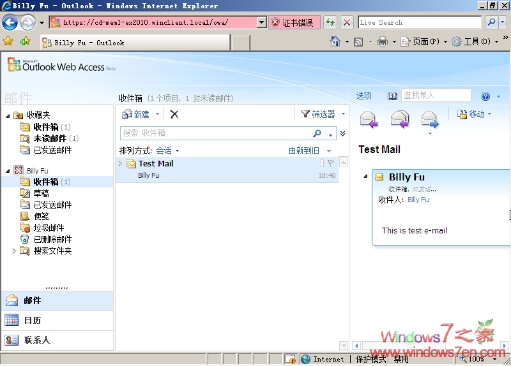
Task: Open a new blank browser tab
Action: [x=241, y=43]
